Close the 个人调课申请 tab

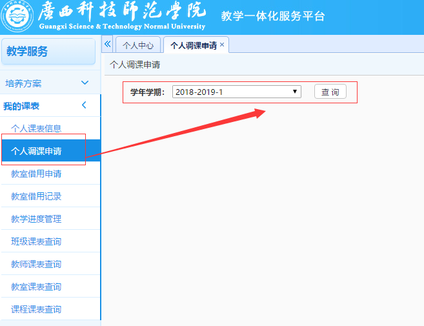click(222, 45)
